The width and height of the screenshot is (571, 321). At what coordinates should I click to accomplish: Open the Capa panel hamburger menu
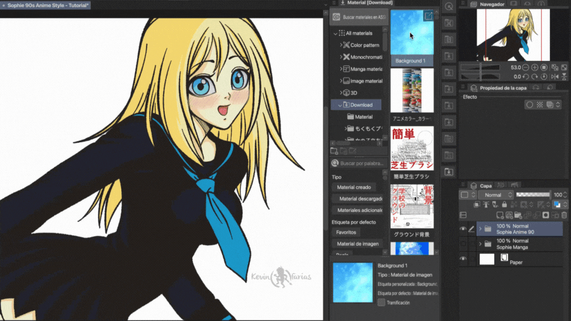pos(463,185)
